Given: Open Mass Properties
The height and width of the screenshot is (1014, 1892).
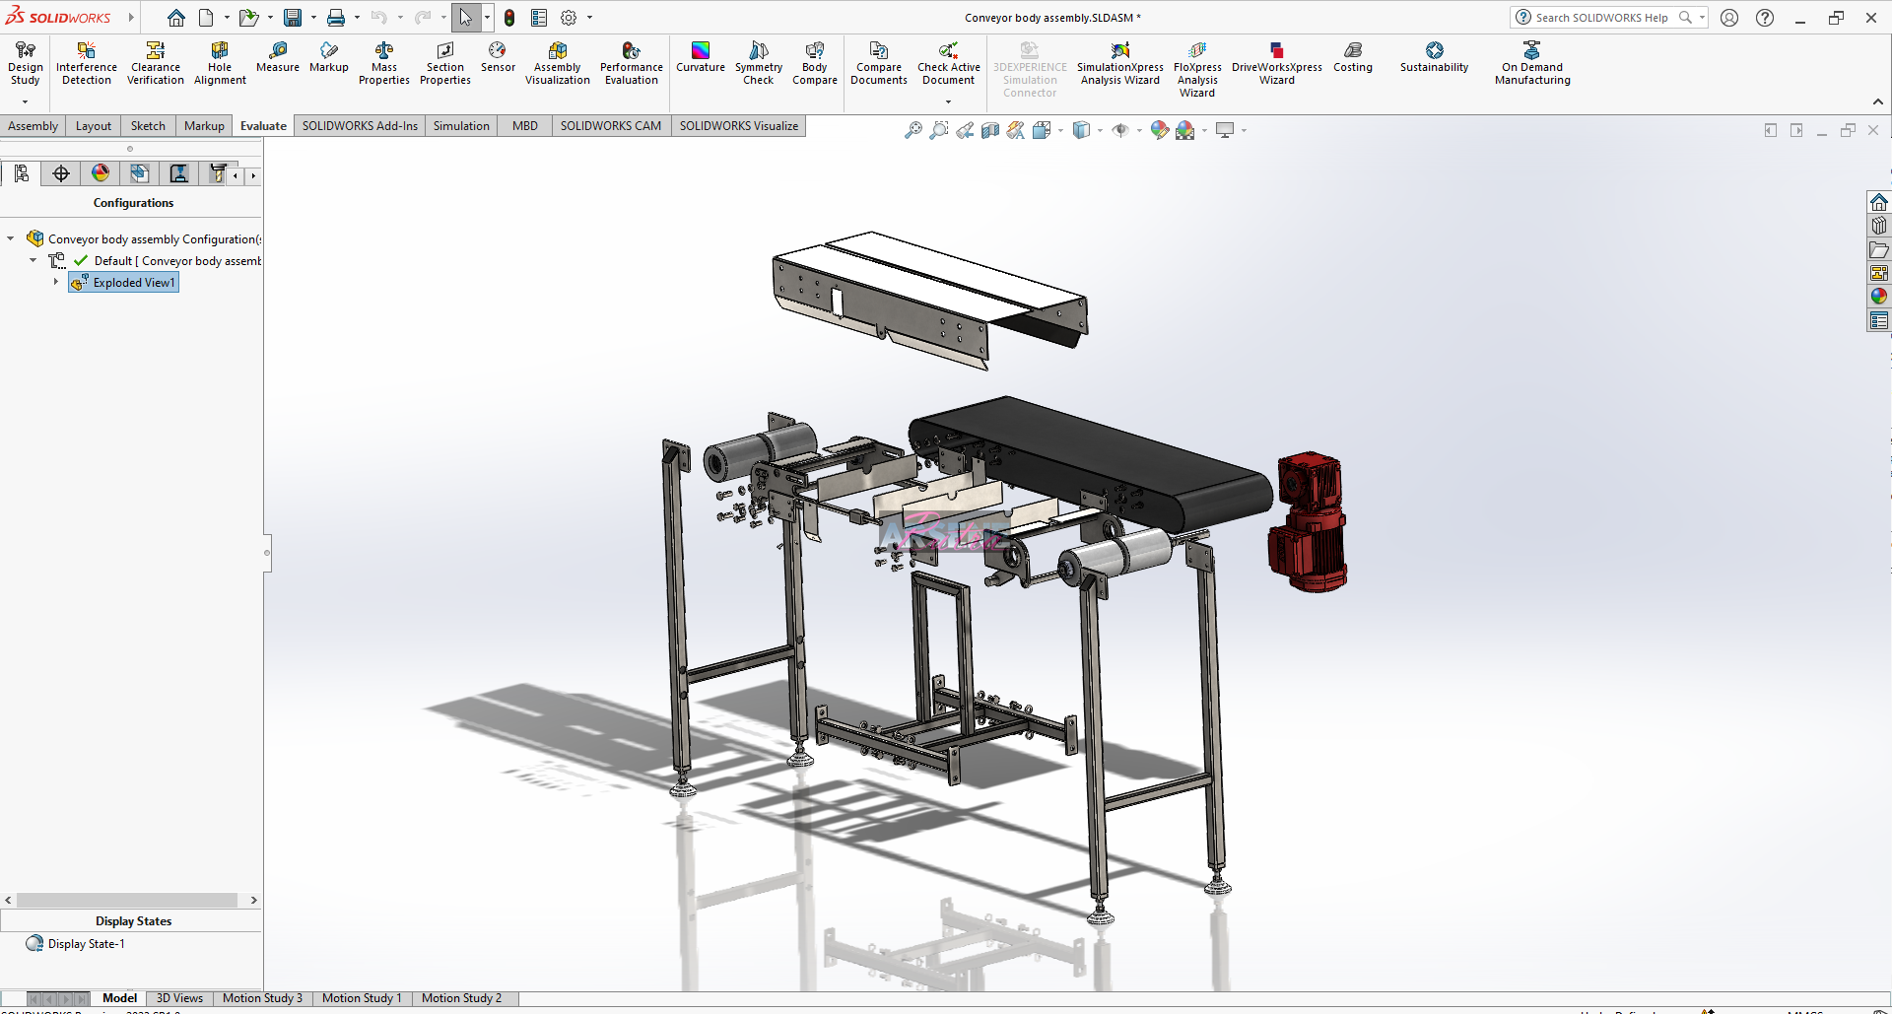Looking at the screenshot, I should point(384,63).
